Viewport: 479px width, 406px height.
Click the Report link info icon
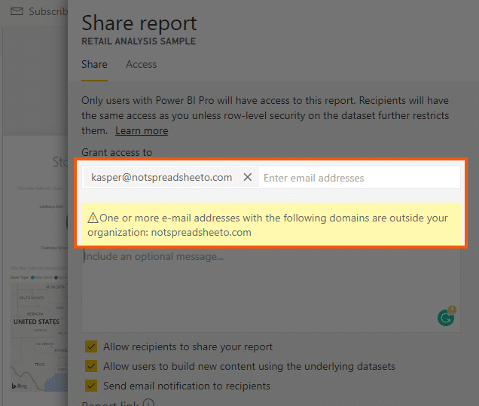(148, 403)
